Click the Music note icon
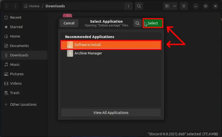The height and width of the screenshot is (137, 222). point(6,65)
